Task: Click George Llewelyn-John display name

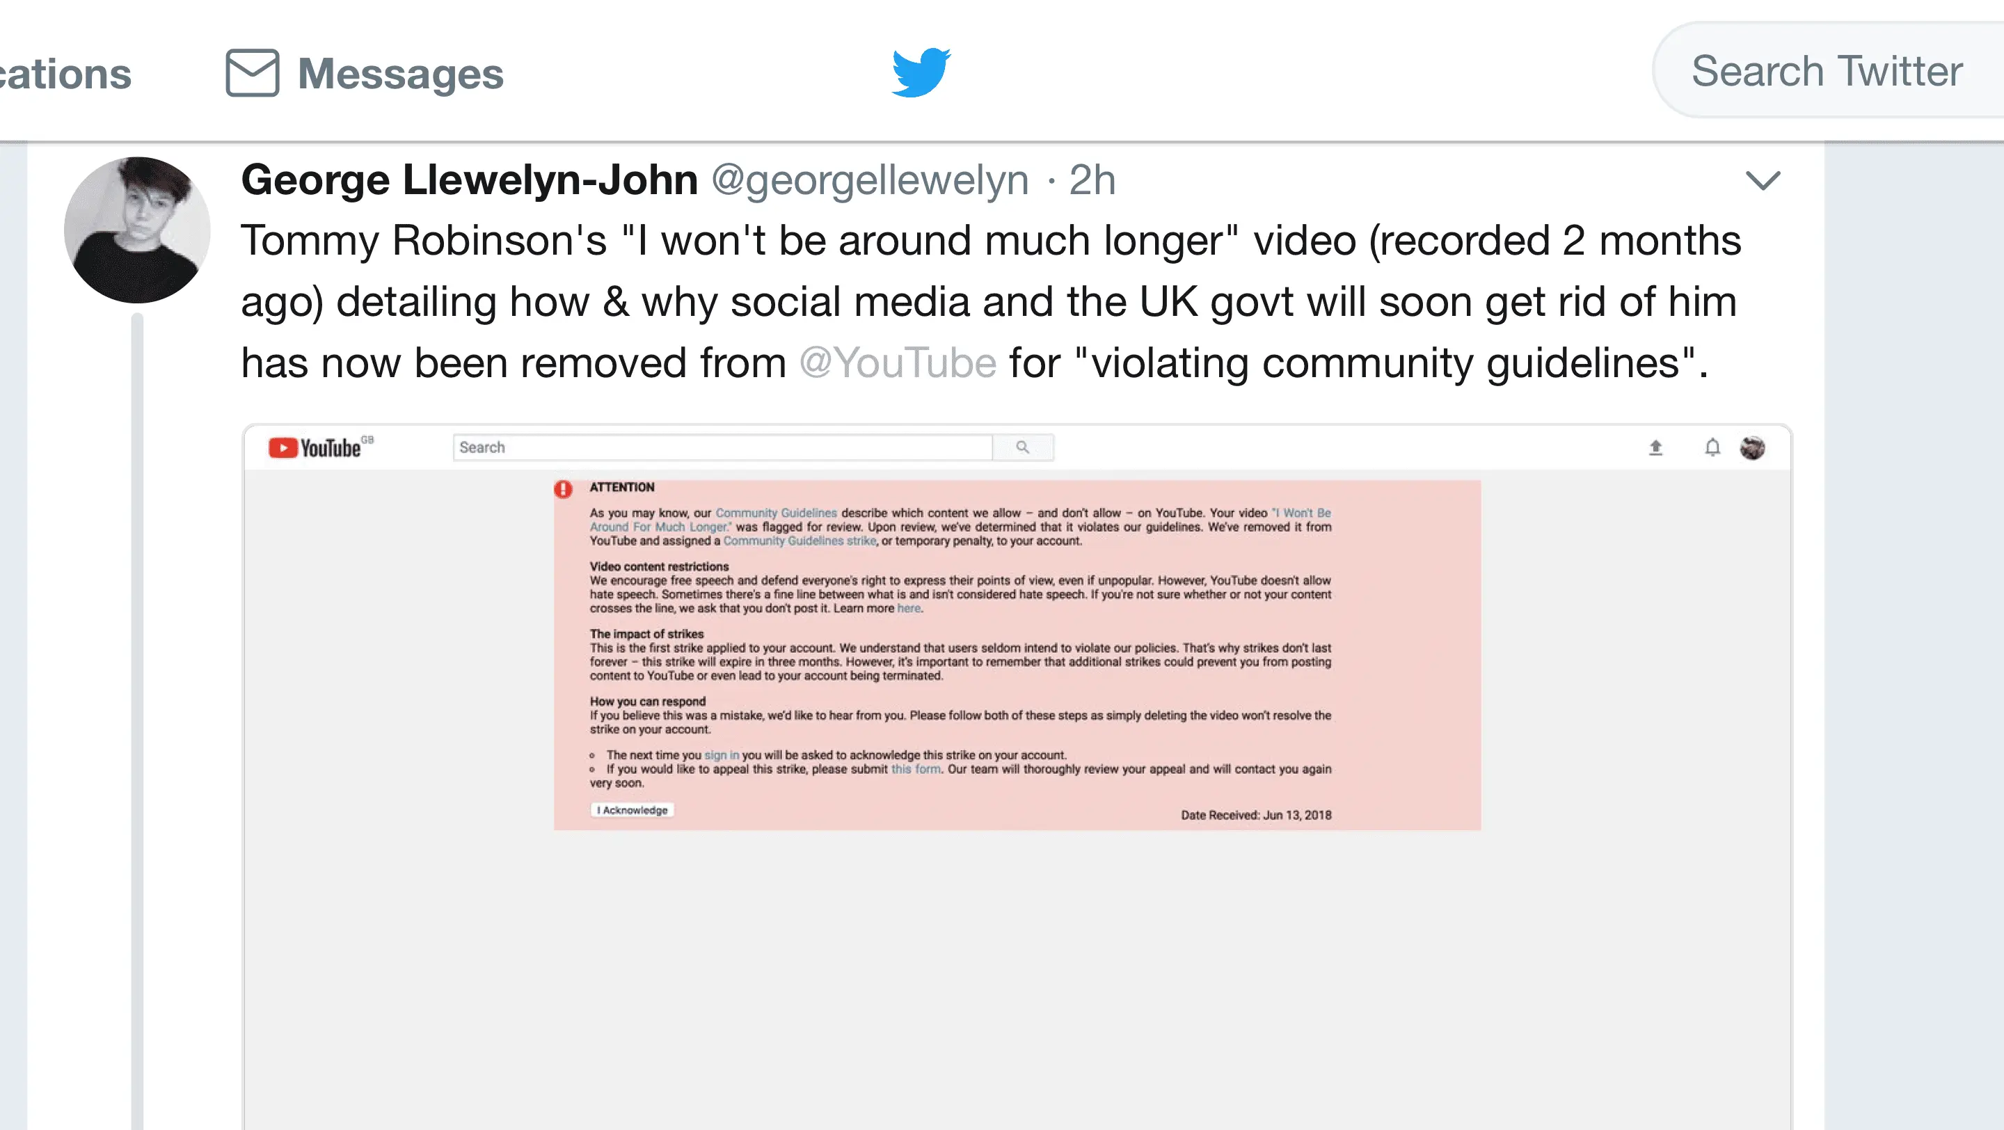Action: (469, 180)
